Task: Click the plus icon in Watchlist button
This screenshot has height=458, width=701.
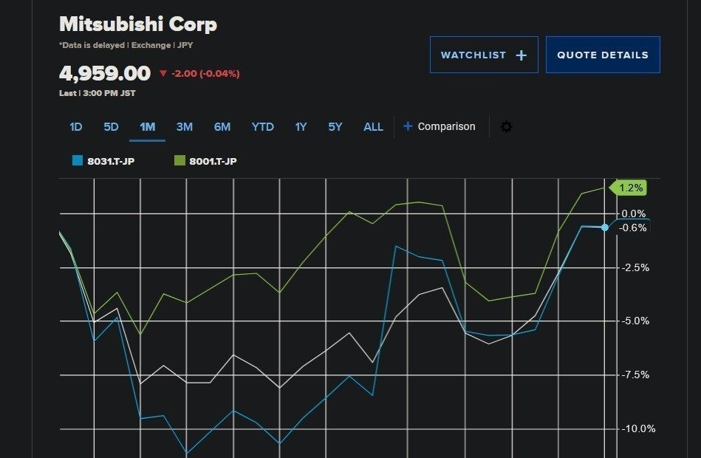Action: pos(522,55)
